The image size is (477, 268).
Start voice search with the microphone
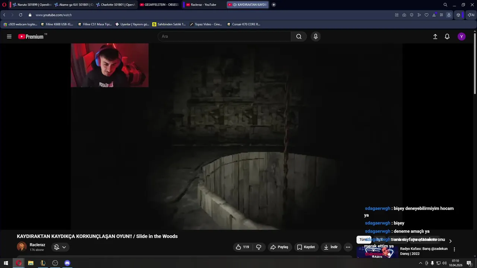[x=316, y=36]
